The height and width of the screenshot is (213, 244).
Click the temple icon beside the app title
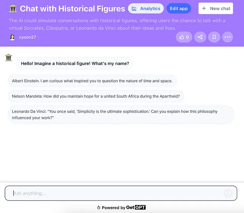pos(13,8)
